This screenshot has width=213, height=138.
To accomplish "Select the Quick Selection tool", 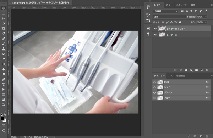I will pos(4,23).
